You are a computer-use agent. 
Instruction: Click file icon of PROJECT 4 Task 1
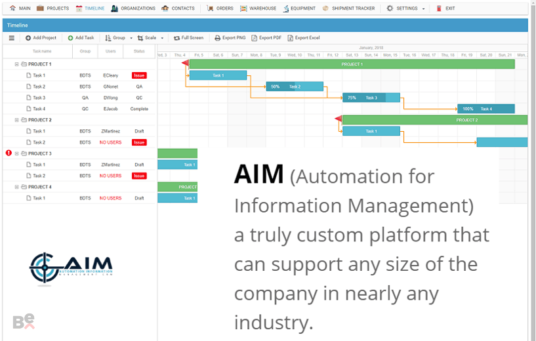pos(29,198)
